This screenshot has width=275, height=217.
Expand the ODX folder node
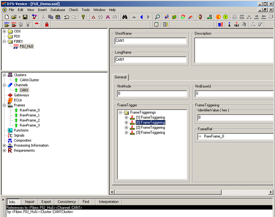(x=4, y=31)
